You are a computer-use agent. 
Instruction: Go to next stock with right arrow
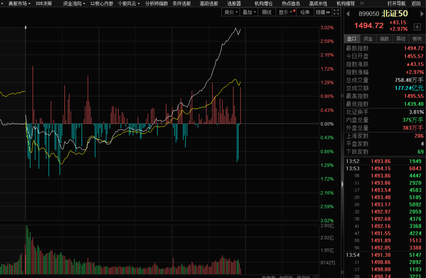(420, 14)
